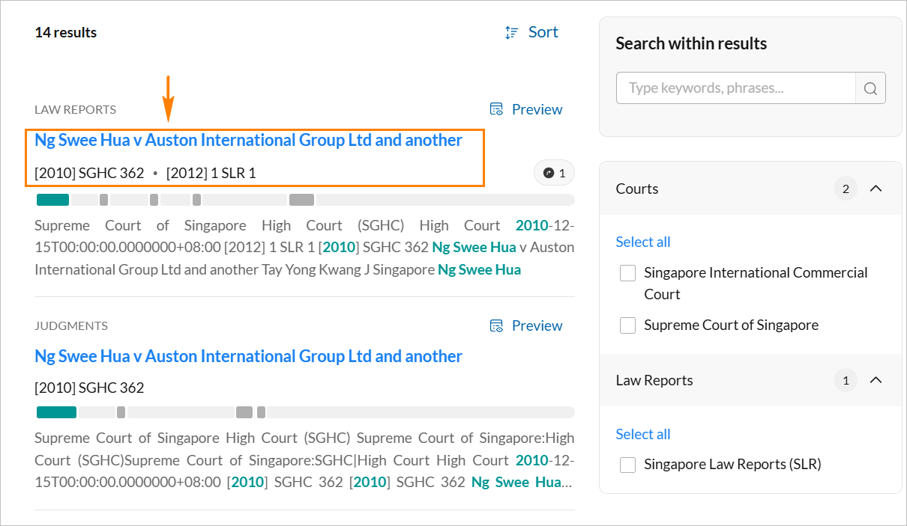Click the citation count badge icon
The height and width of the screenshot is (526, 907).
click(x=549, y=173)
